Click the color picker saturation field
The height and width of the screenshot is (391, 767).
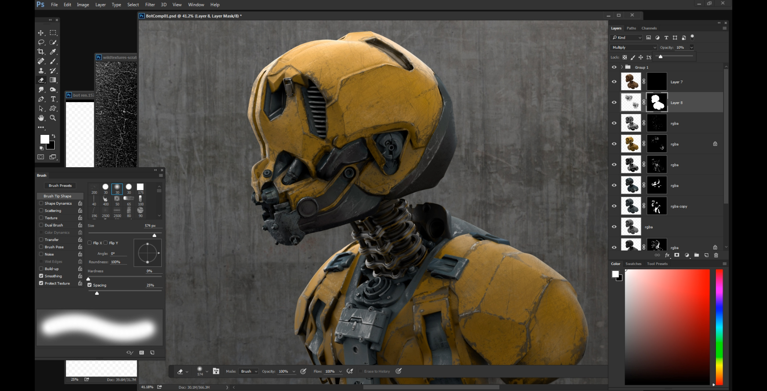point(667,327)
